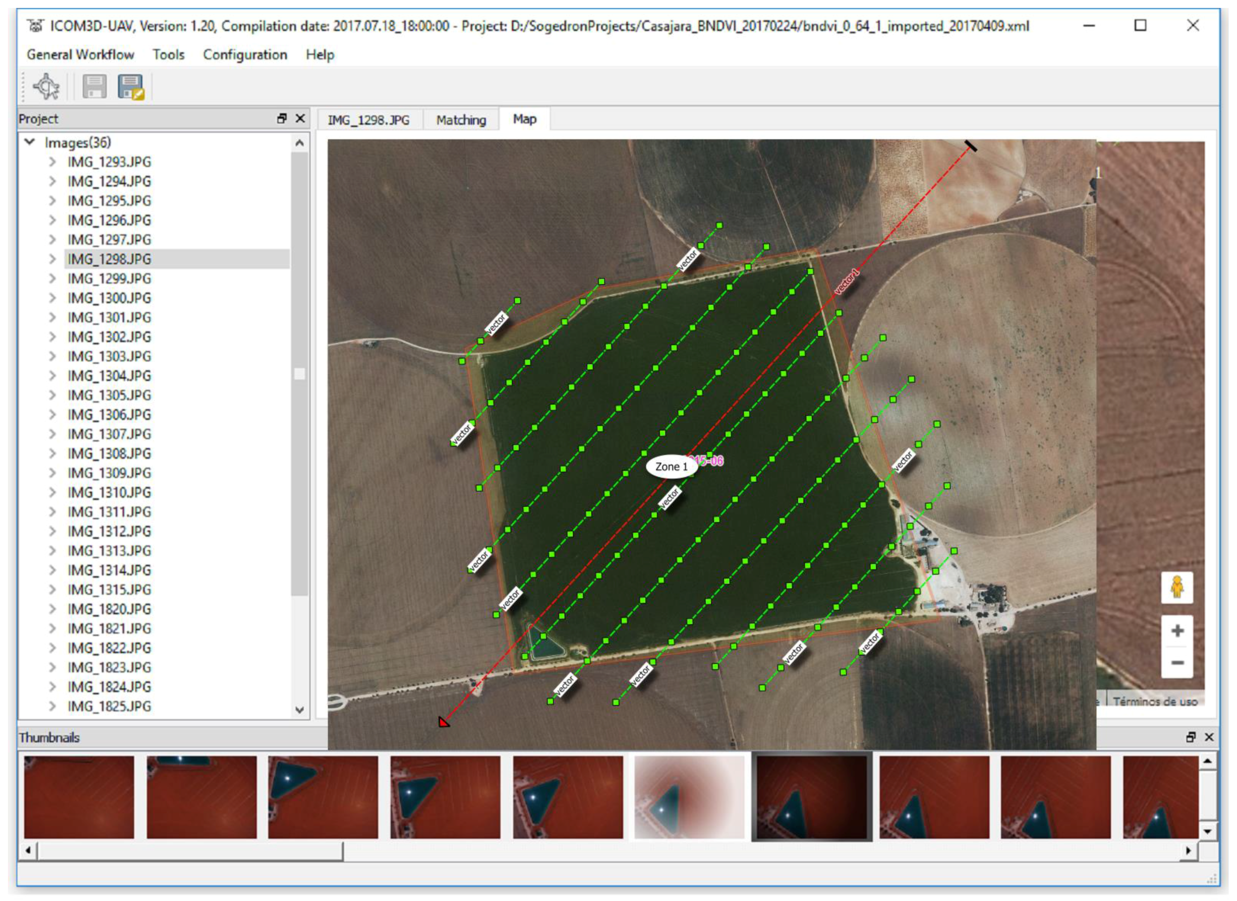Open the Configuration menu
This screenshot has height=901, width=1237.
(x=245, y=54)
